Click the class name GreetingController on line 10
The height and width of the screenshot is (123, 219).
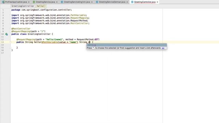[x=39, y=34]
